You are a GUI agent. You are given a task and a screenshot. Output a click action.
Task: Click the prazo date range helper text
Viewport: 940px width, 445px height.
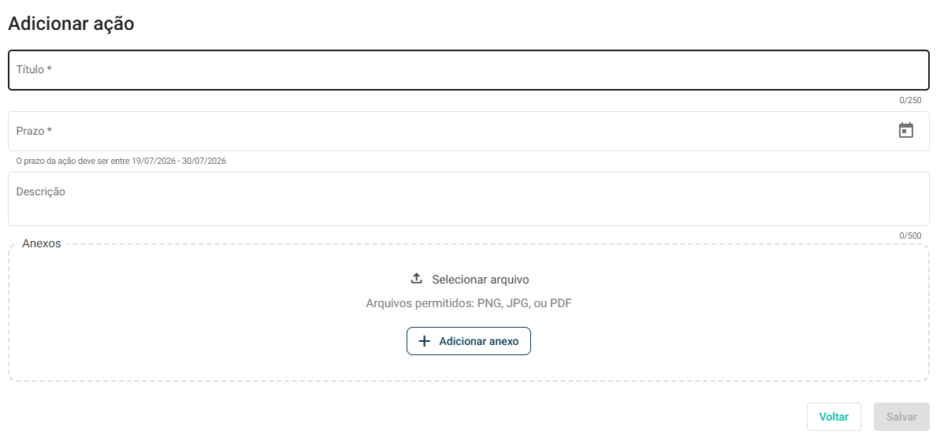pos(121,161)
